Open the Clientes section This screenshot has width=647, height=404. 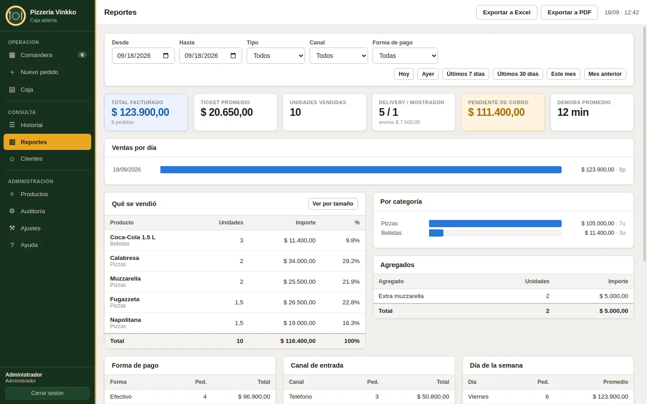47,159
